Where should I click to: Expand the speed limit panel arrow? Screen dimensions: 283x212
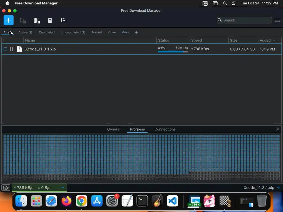[63, 188]
